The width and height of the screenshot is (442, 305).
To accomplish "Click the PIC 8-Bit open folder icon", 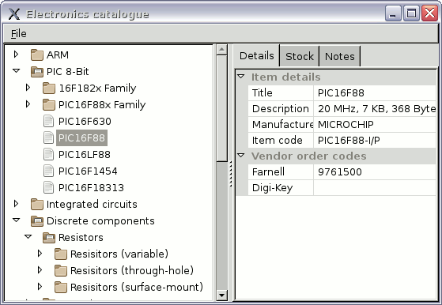I will click(37, 72).
